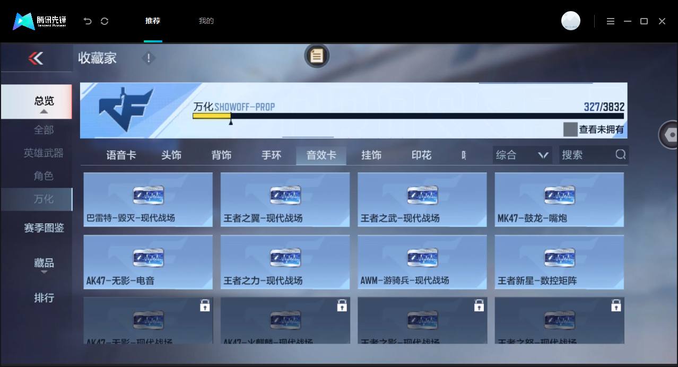Open the round notes document icon

pyautogui.click(x=317, y=56)
